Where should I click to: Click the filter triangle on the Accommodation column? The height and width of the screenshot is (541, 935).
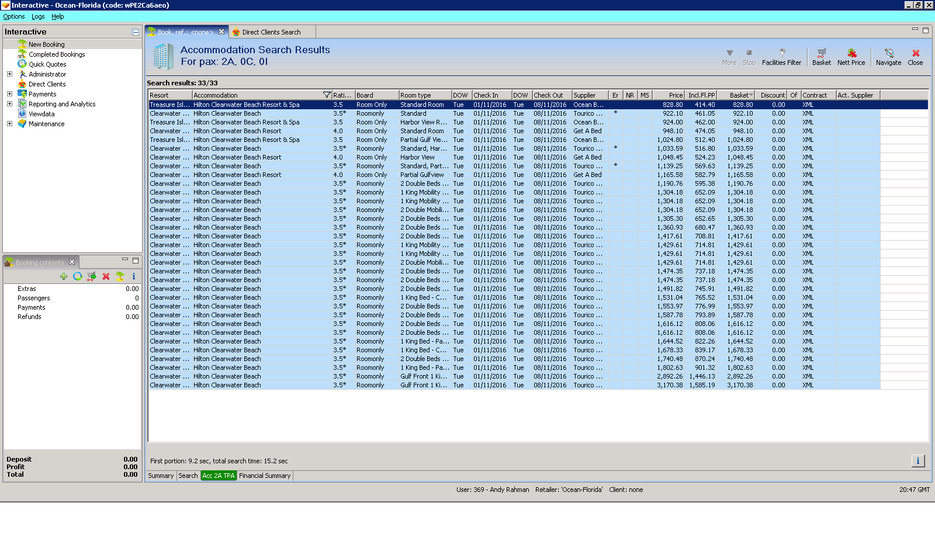click(327, 95)
